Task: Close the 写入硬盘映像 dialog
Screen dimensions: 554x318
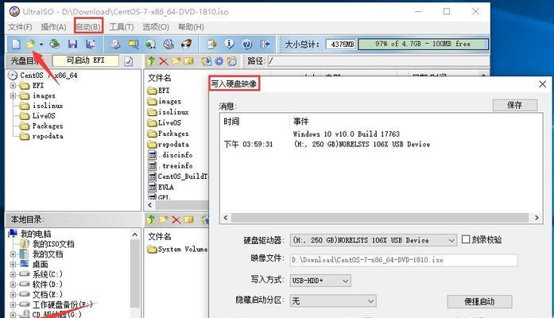Action: pos(543,84)
